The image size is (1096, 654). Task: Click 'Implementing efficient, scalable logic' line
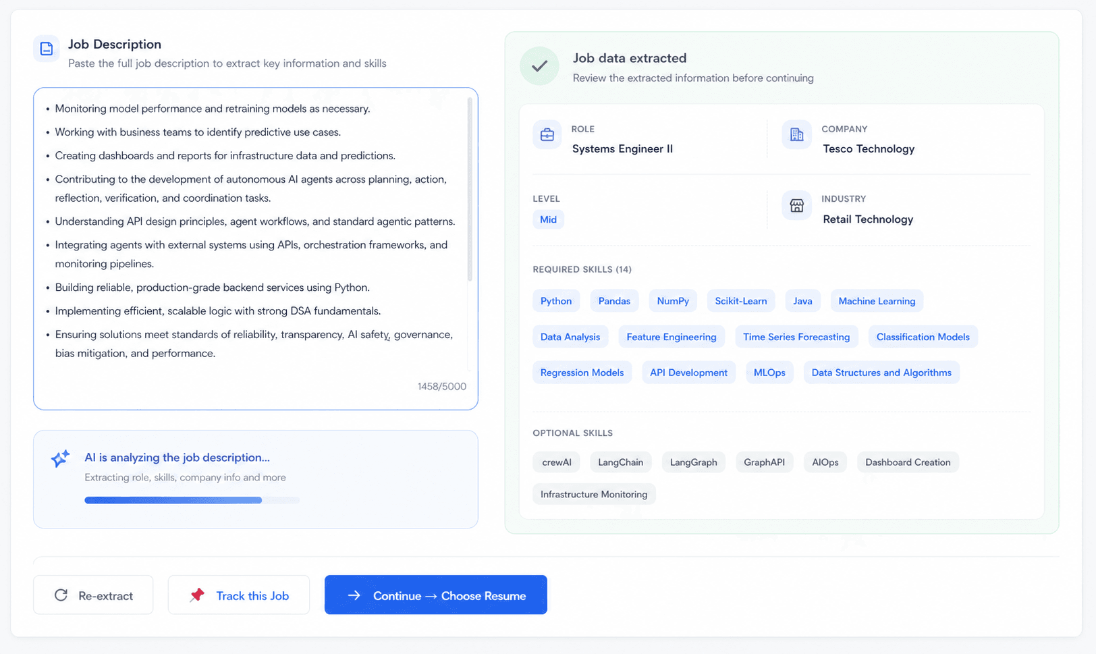point(218,311)
